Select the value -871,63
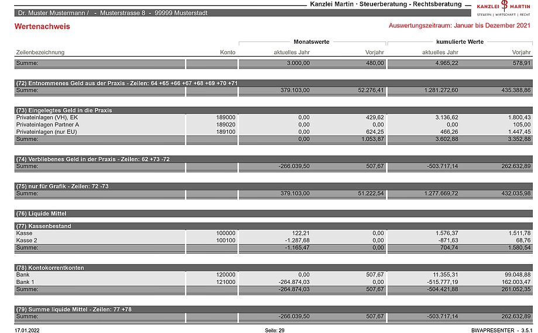Screen dimensions: 538x333 tap(448, 241)
